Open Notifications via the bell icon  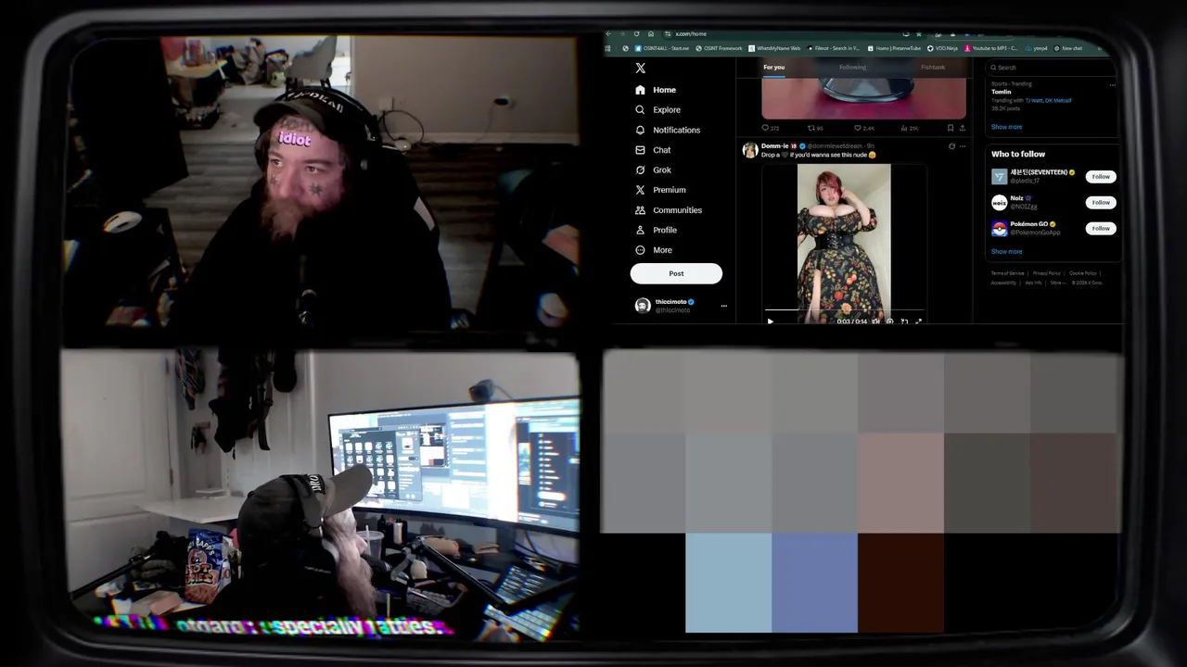coord(640,130)
